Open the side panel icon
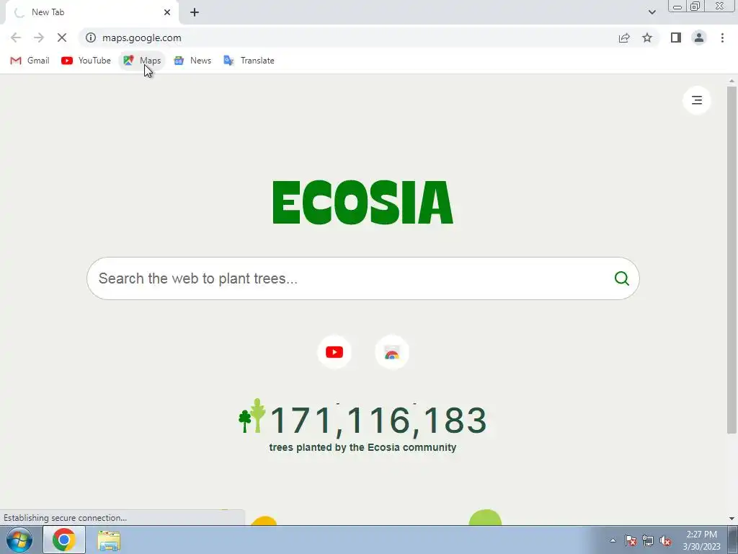This screenshot has height=554, width=738. coord(676,38)
